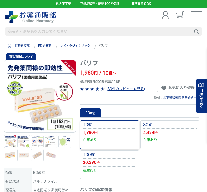Click the 郵便局留めOK banner text
This screenshot has height=192, width=207.
[141, 4]
